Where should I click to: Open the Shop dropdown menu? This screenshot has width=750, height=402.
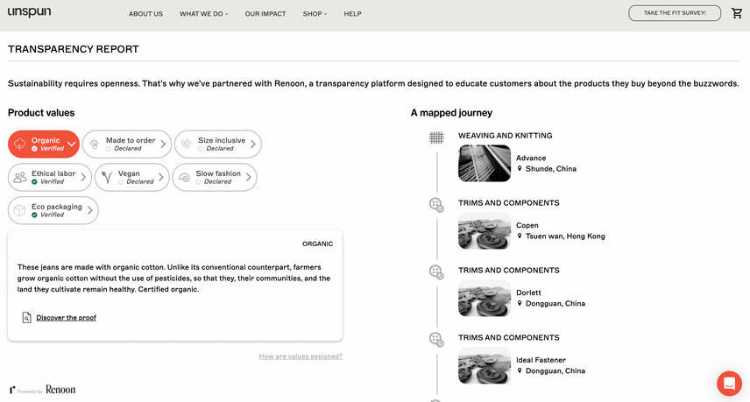pyautogui.click(x=315, y=14)
